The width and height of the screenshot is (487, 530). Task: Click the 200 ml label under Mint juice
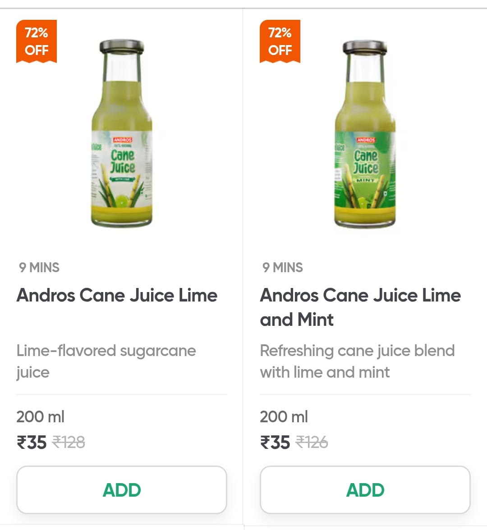pos(284,416)
